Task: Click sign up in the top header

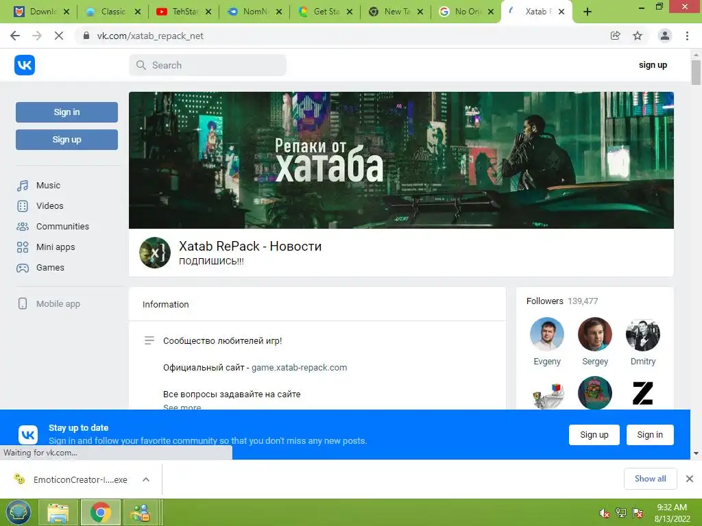Action: (653, 65)
